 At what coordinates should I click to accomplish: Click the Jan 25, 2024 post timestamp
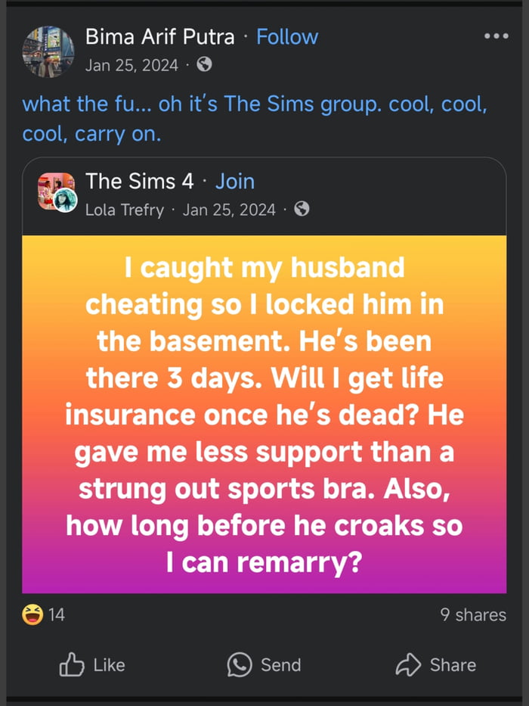coord(133,65)
